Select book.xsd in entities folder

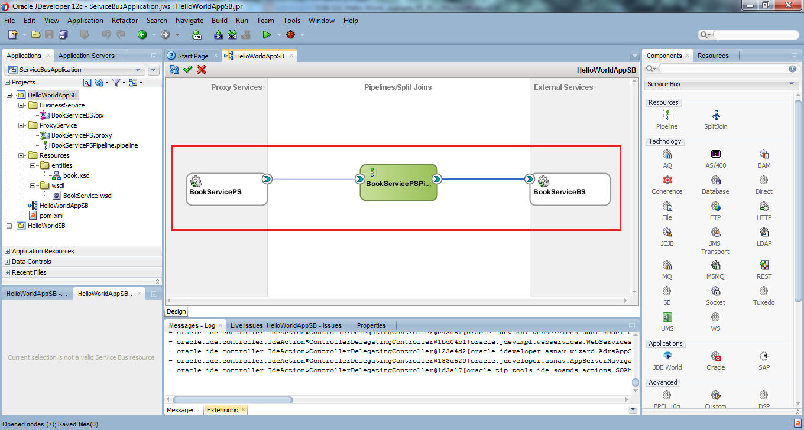(x=76, y=175)
